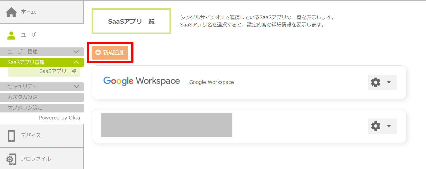Open the second app's settings dropdown arrow
The height and width of the screenshot is (169, 426).
click(389, 126)
